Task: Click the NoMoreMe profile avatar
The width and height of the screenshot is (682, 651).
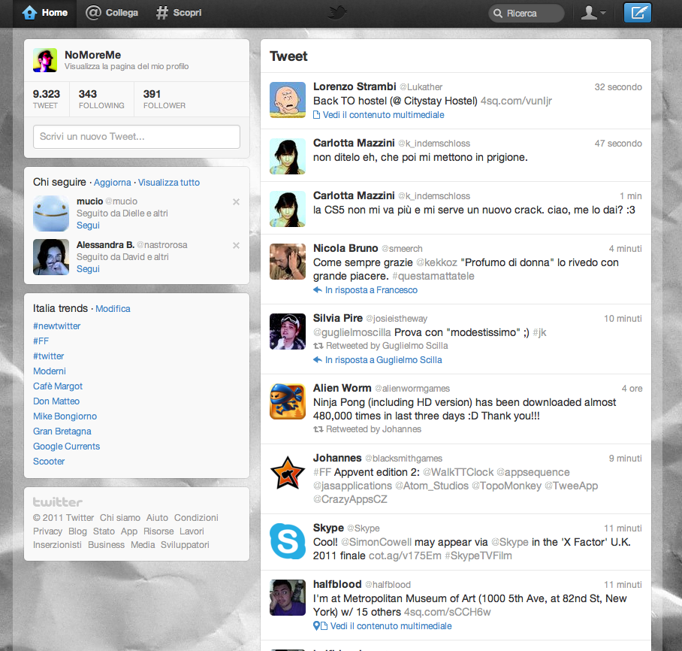Action: click(45, 60)
